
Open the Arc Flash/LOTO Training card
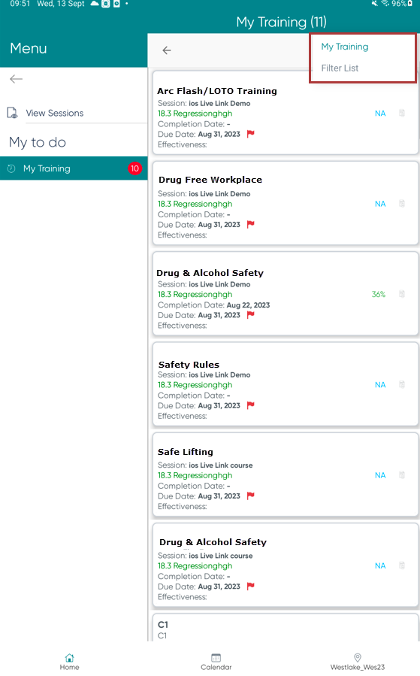click(286, 113)
